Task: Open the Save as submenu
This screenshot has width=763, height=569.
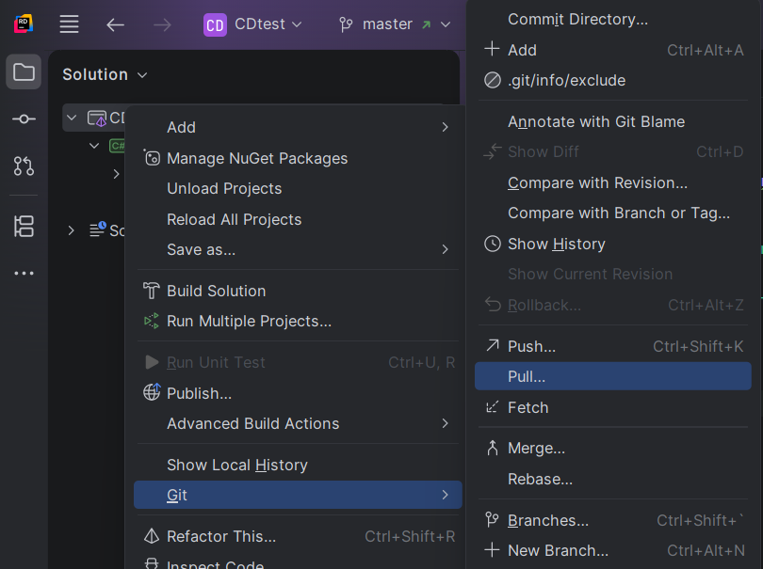Action: 298,250
